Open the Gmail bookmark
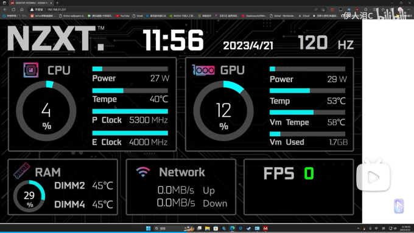This screenshot has height=233, width=414. coord(138,16)
